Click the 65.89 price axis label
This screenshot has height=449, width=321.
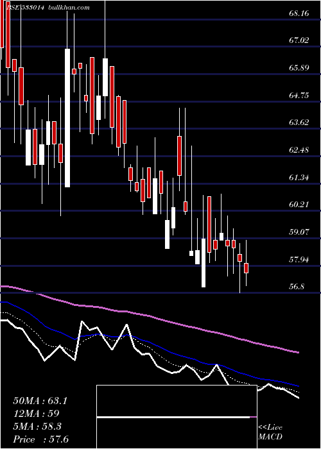299,68
